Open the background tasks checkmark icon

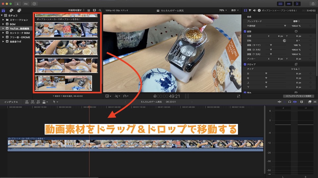tap(34, 4)
